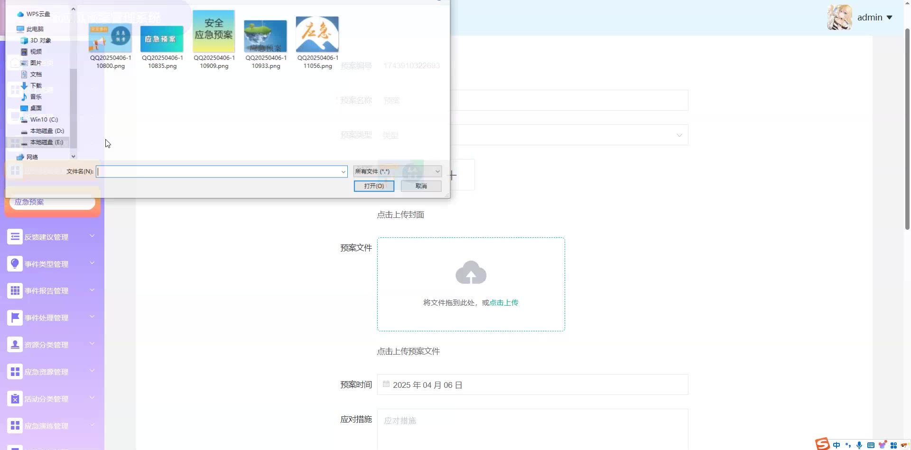The width and height of the screenshot is (911, 450).
Task: Open 图片 folder in the dialog tree
Action: click(31, 63)
